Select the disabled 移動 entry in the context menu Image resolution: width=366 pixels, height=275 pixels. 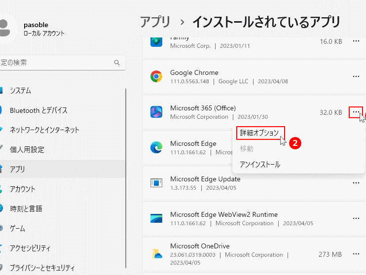click(247, 148)
